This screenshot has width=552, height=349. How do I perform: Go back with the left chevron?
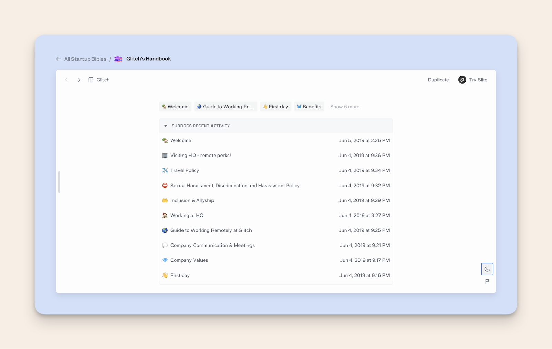point(66,80)
